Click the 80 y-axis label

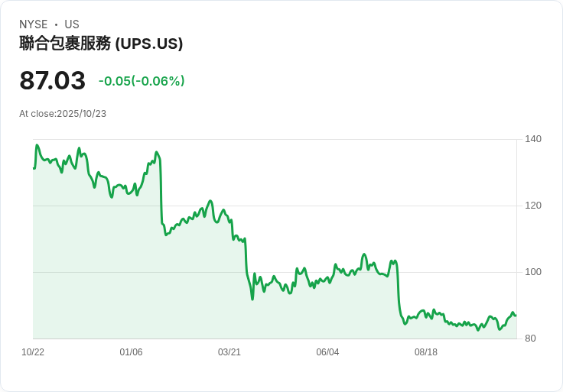coord(530,339)
